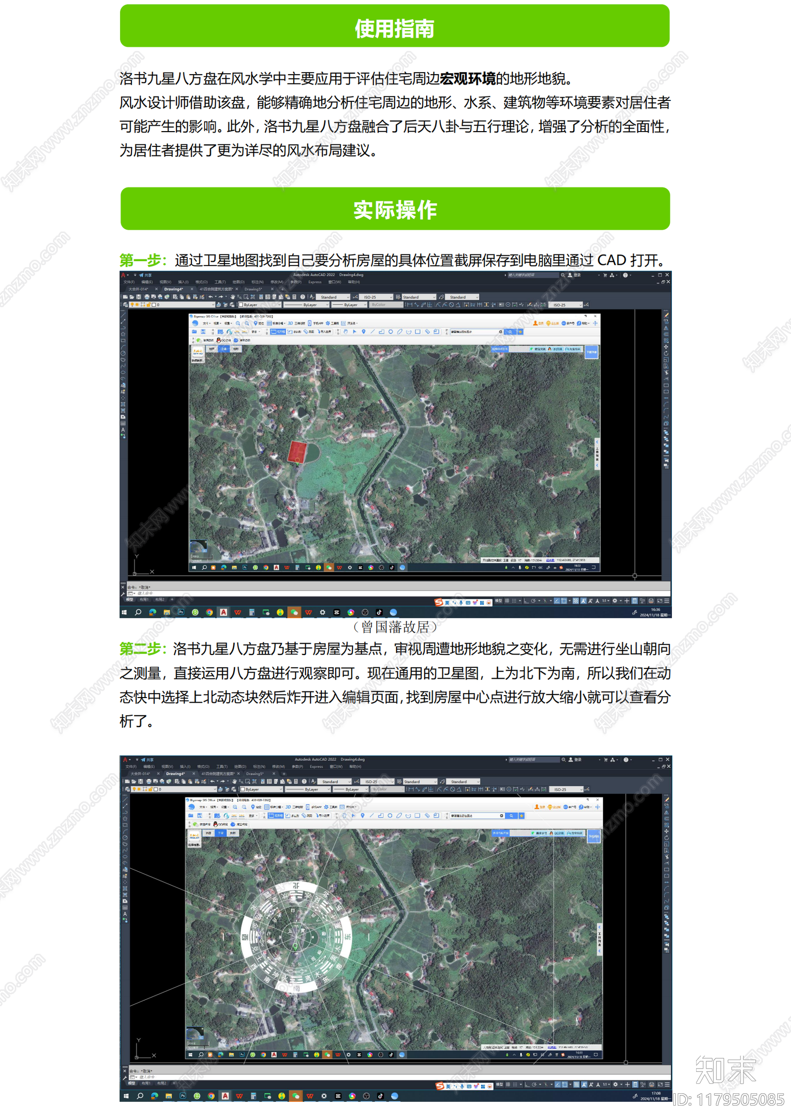The image size is (791, 1119).
Task: Select Line tool in step-two draw toolbar
Action: tap(125, 798)
